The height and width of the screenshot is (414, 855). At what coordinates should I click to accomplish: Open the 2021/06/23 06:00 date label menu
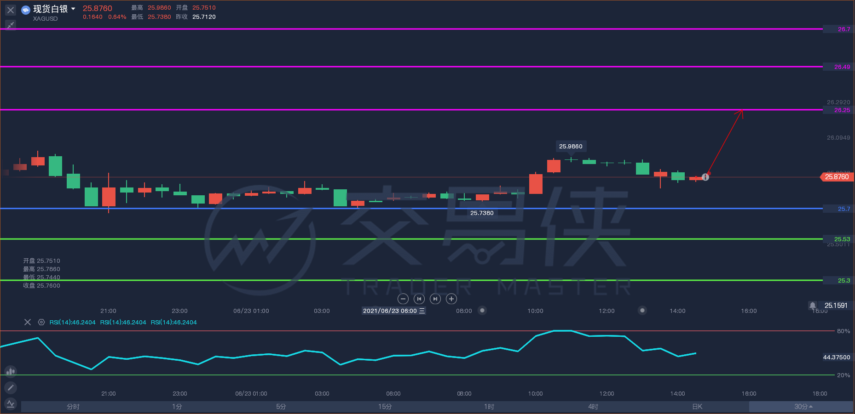tap(393, 311)
